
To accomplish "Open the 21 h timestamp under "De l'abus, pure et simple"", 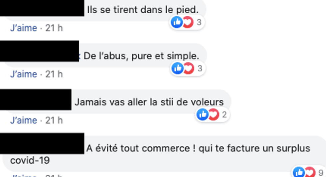I will point(54,74).
